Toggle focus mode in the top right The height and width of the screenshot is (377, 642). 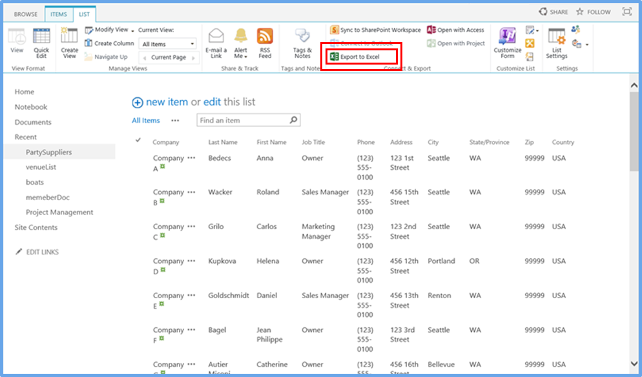coord(626,11)
